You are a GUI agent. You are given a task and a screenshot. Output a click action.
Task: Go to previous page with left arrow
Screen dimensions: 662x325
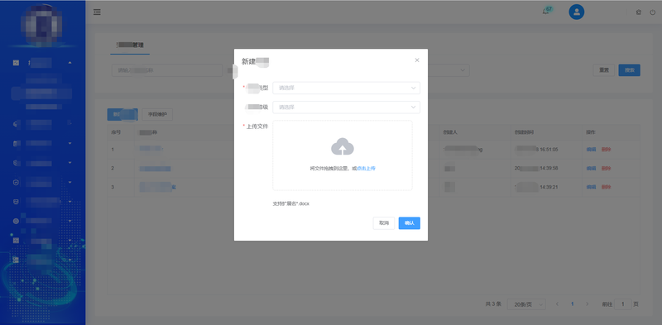tap(557, 303)
